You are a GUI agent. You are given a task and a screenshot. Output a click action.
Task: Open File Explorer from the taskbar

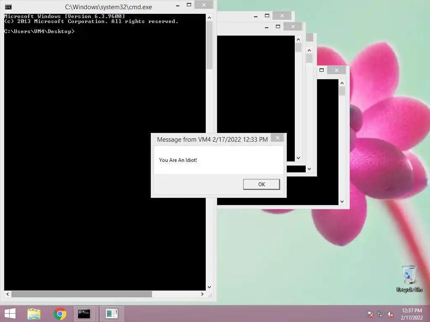click(34, 314)
